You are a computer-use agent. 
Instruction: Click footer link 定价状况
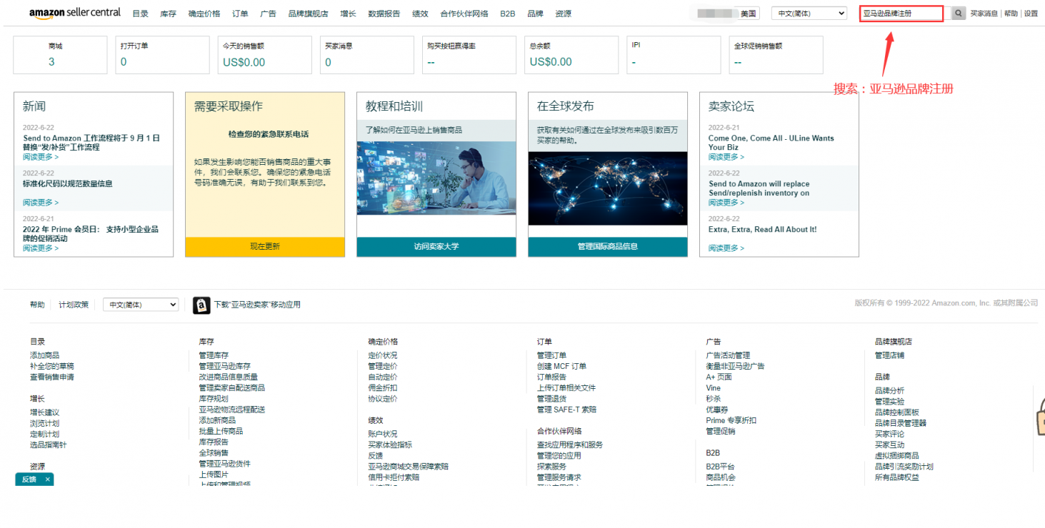click(x=383, y=355)
